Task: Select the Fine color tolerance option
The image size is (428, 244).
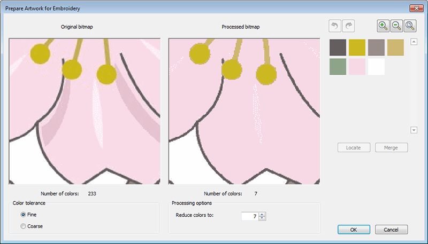Action: point(24,215)
